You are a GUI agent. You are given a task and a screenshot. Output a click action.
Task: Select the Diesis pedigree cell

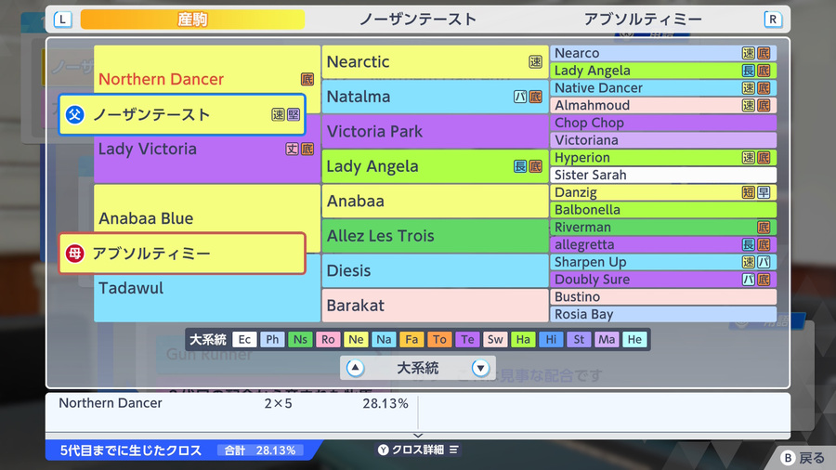435,270
